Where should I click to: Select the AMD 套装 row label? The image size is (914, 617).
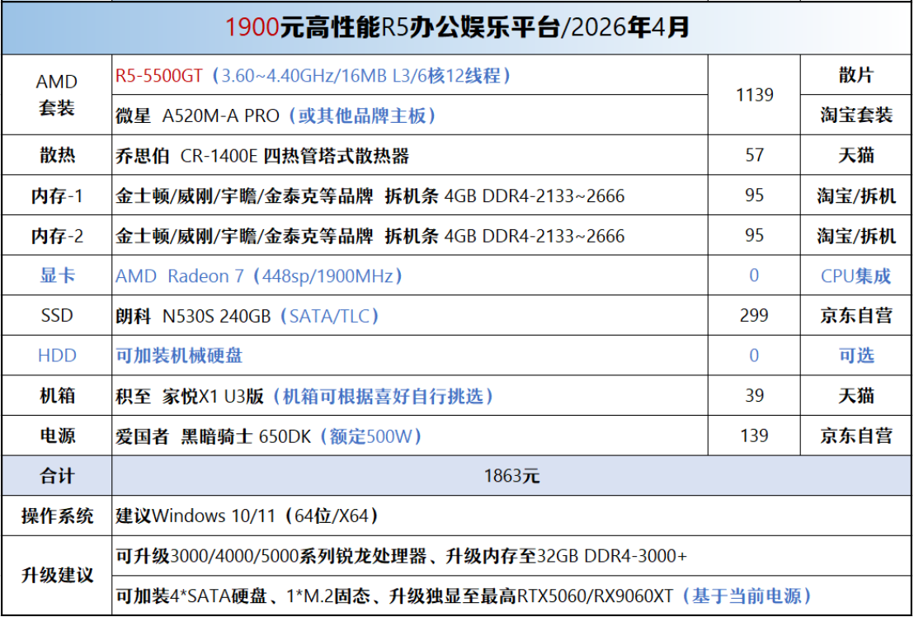57,95
